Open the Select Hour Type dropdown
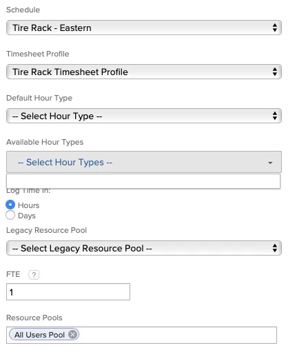The image size is (306, 352). click(x=144, y=116)
